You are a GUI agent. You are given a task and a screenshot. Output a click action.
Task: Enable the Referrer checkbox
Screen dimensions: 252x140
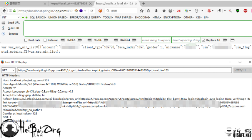pyautogui.click(x=45, y=40)
